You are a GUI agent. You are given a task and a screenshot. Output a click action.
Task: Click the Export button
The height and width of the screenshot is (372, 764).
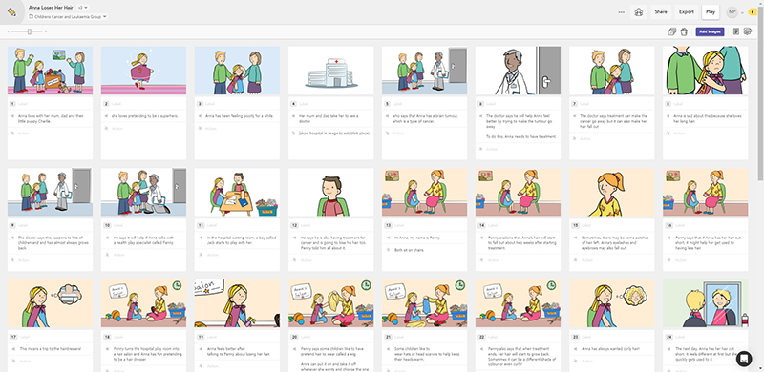(x=687, y=12)
